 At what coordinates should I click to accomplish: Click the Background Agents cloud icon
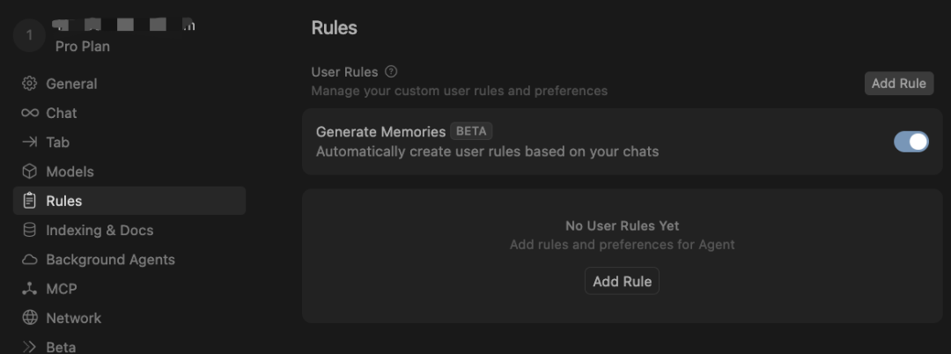(30, 260)
